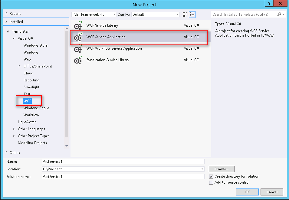Open the Sort by Default dropdown
The height and width of the screenshot is (200, 289).
155,15
